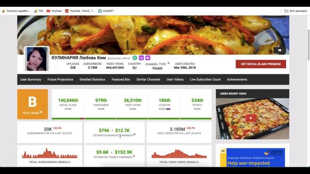Click the @lyubovkim_official handle
This screenshot has height=174, width=310.
(119, 58)
